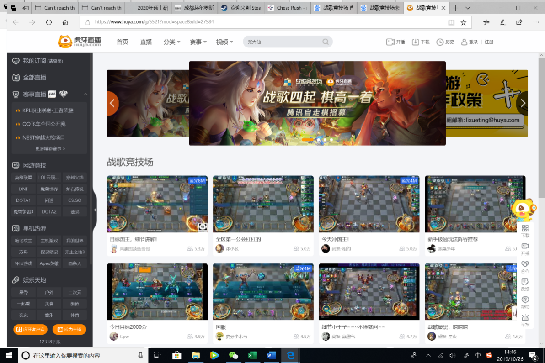Image resolution: width=545 pixels, height=363 pixels.
Task: Click the 下载 download icon in header
Action: tap(416, 42)
